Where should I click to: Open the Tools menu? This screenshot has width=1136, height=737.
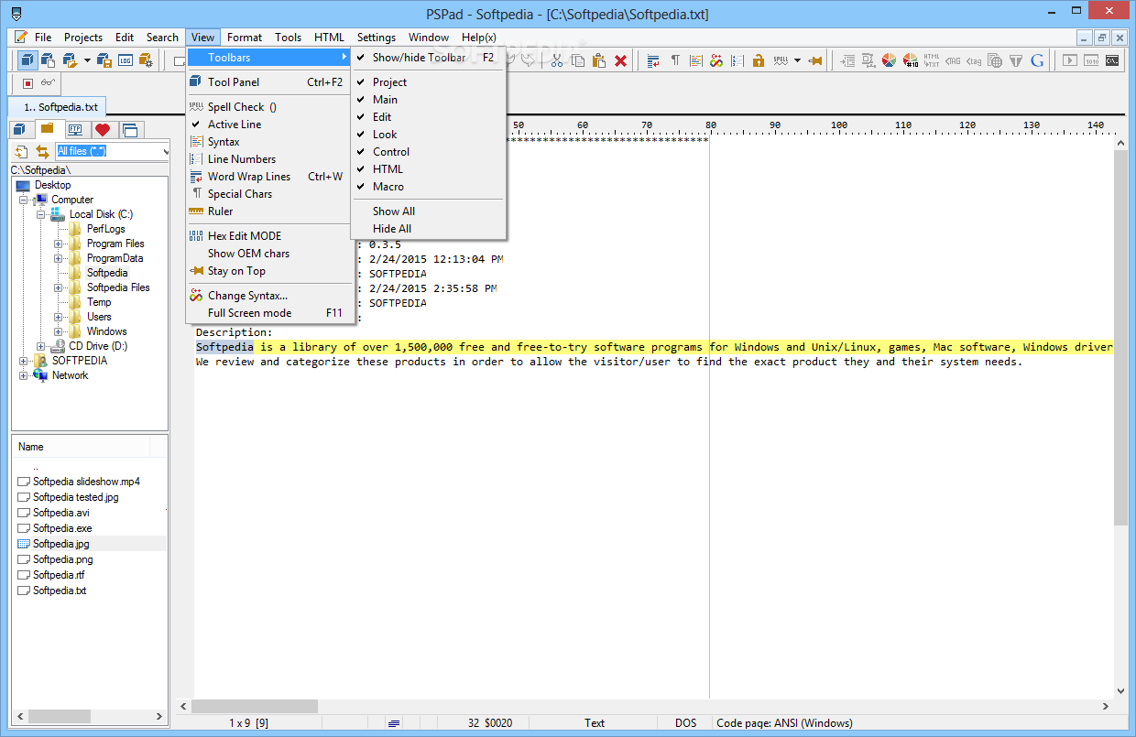288,38
